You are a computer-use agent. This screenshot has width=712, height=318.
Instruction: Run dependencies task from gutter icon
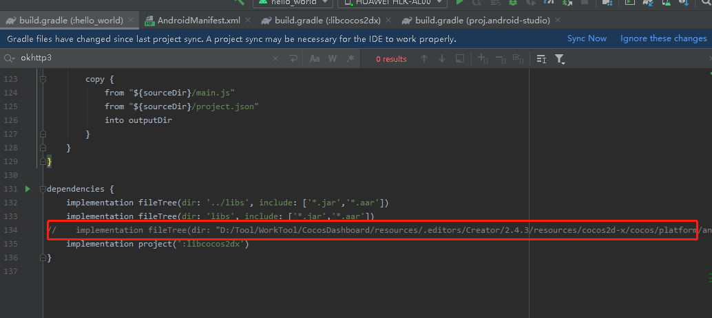tap(28, 189)
